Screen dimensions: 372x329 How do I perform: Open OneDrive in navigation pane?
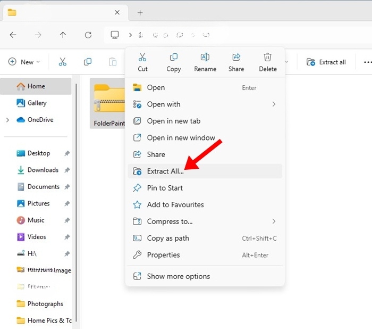(36, 120)
